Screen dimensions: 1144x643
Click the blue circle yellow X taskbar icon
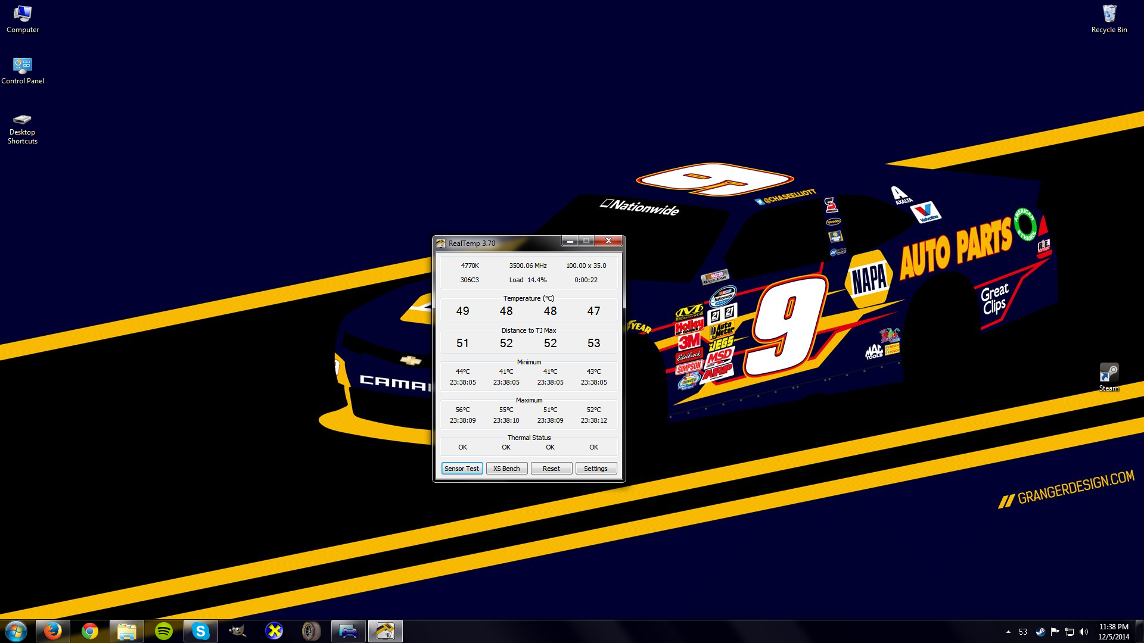275,631
